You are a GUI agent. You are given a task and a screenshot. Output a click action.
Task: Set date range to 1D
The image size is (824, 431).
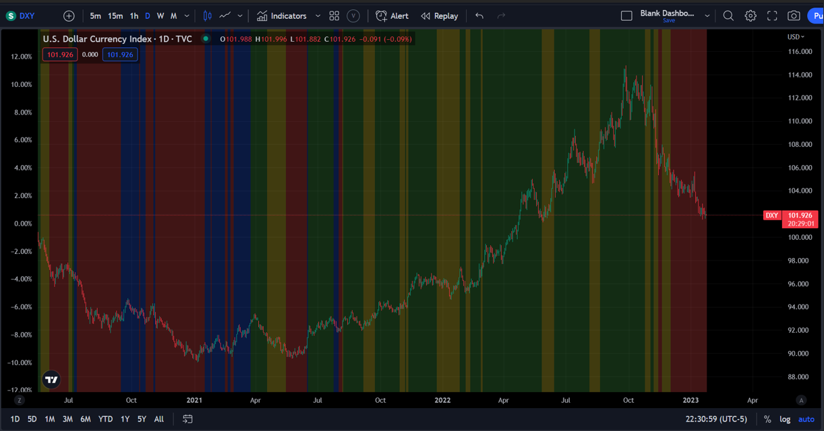click(15, 419)
